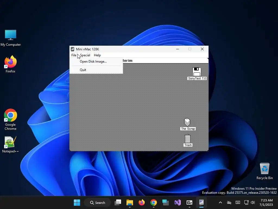This screenshot has width=278, height=209.
Task: Open the Special menu
Action: (85, 55)
